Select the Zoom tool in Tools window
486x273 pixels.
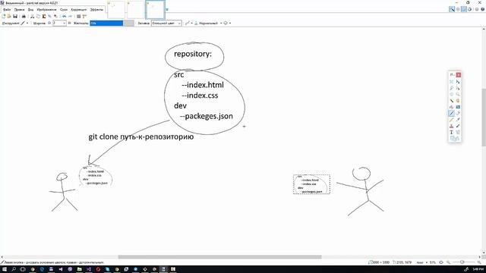coord(458,94)
